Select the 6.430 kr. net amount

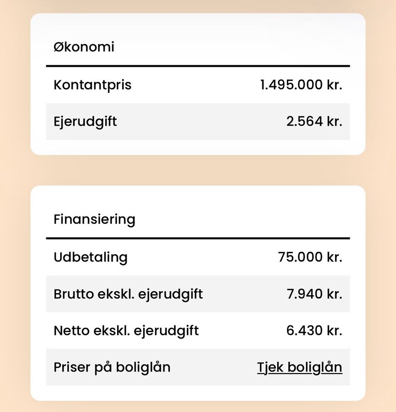(314, 330)
